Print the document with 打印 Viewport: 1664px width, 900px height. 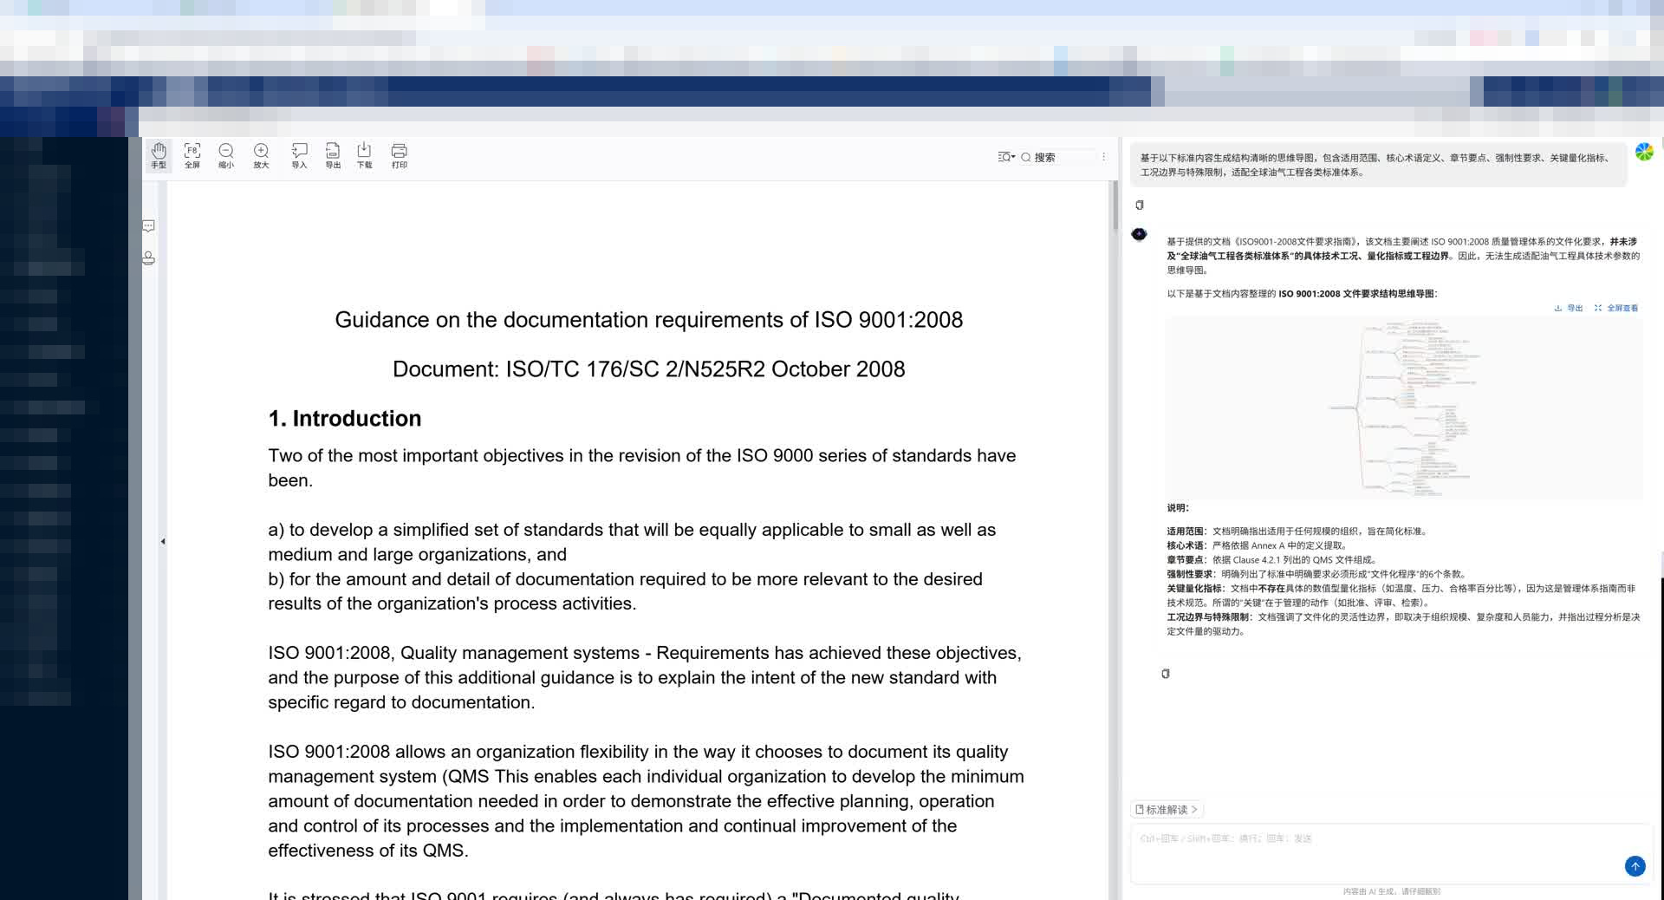tap(399, 155)
